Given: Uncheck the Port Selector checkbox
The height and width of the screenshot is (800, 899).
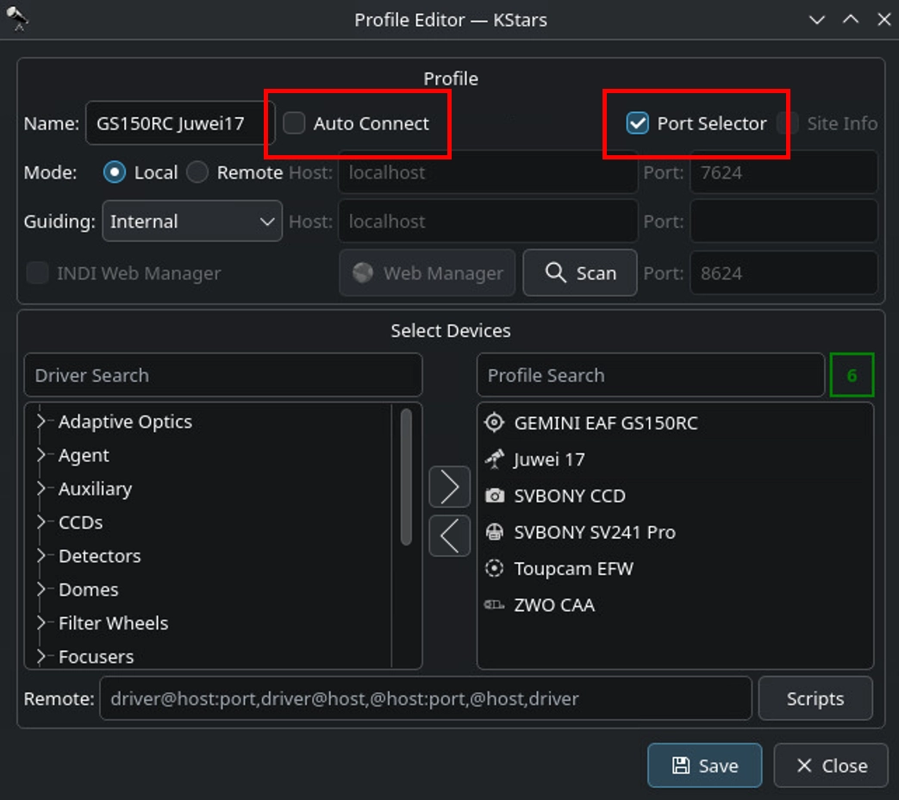Looking at the screenshot, I should pyautogui.click(x=637, y=123).
